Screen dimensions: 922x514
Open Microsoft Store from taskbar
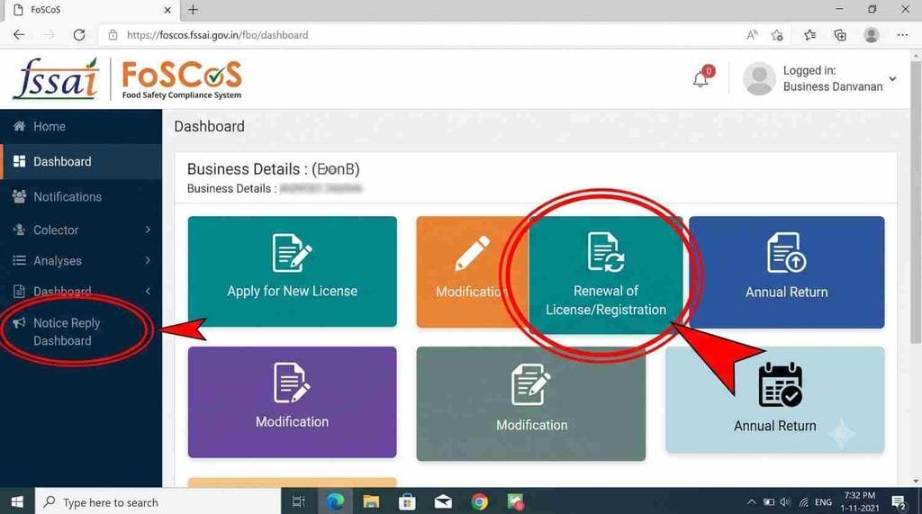click(407, 501)
